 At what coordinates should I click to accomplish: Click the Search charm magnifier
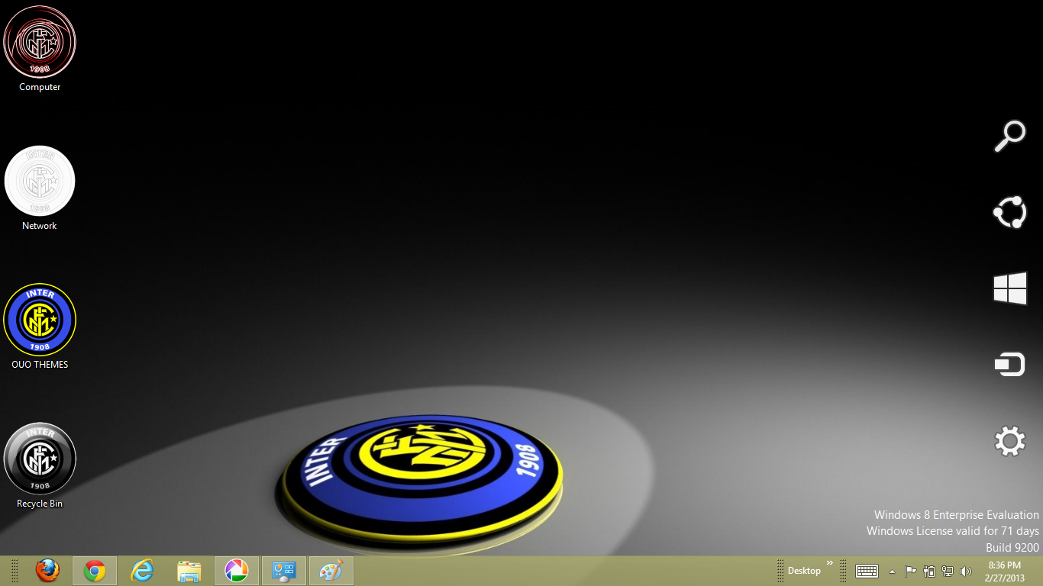coord(1009,137)
